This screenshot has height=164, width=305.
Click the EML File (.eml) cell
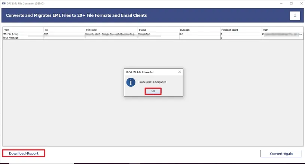tap(23, 34)
